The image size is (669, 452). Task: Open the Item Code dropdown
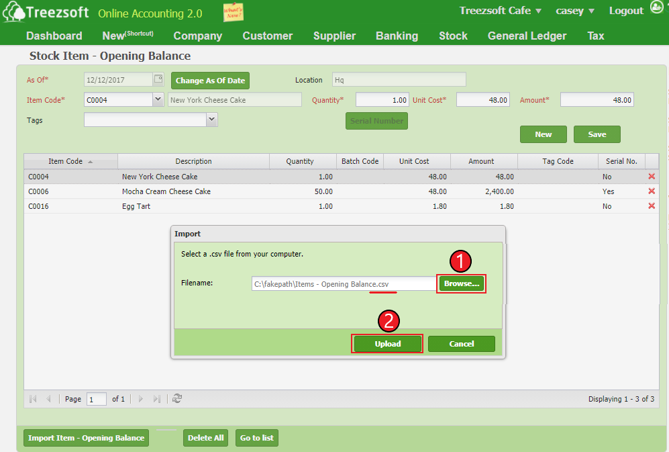(157, 99)
